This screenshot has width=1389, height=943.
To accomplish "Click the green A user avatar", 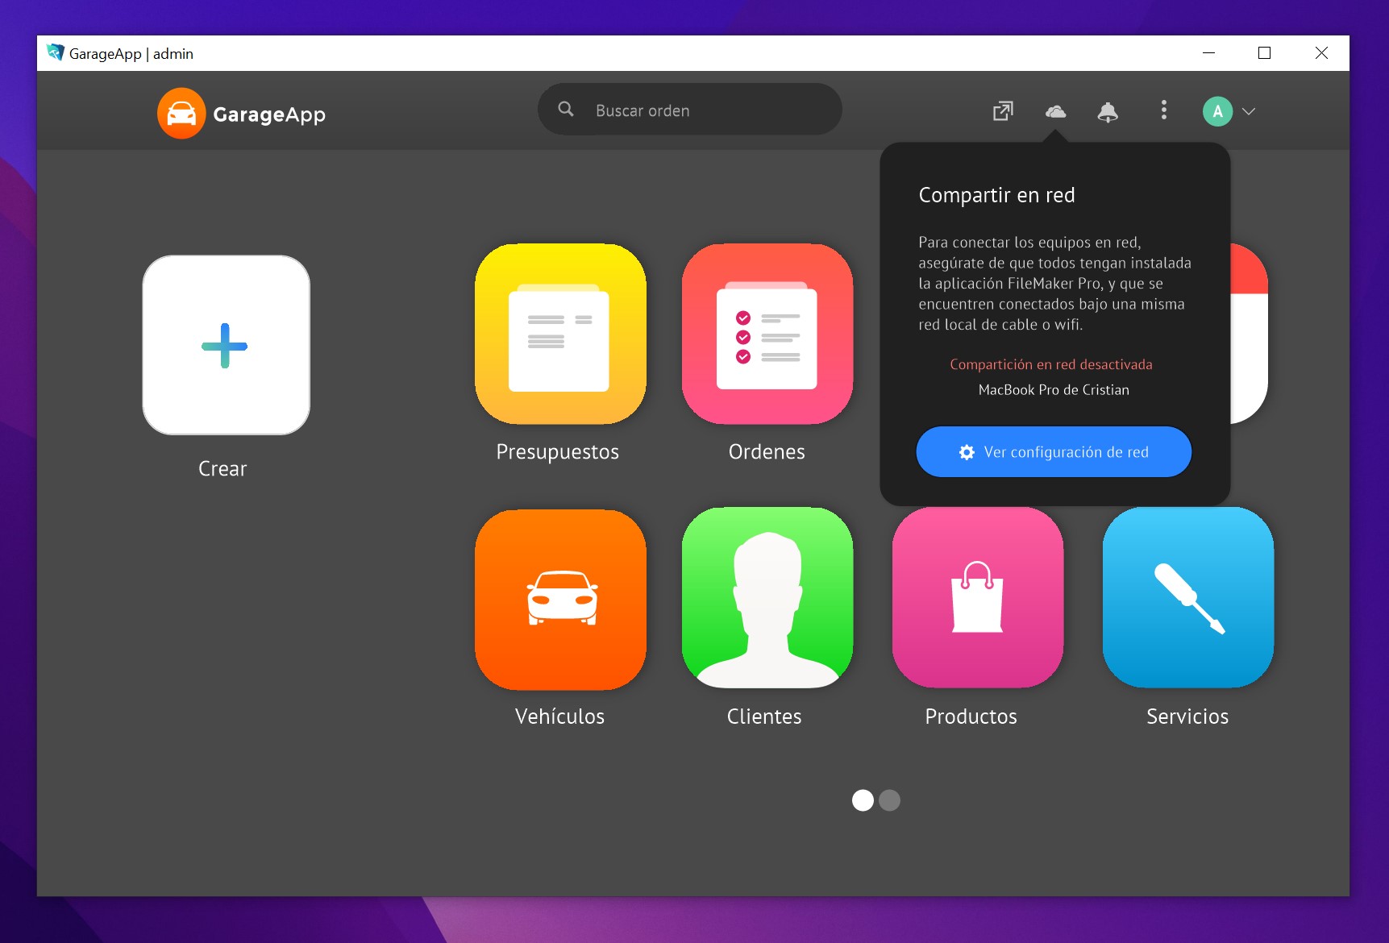I will (1217, 111).
